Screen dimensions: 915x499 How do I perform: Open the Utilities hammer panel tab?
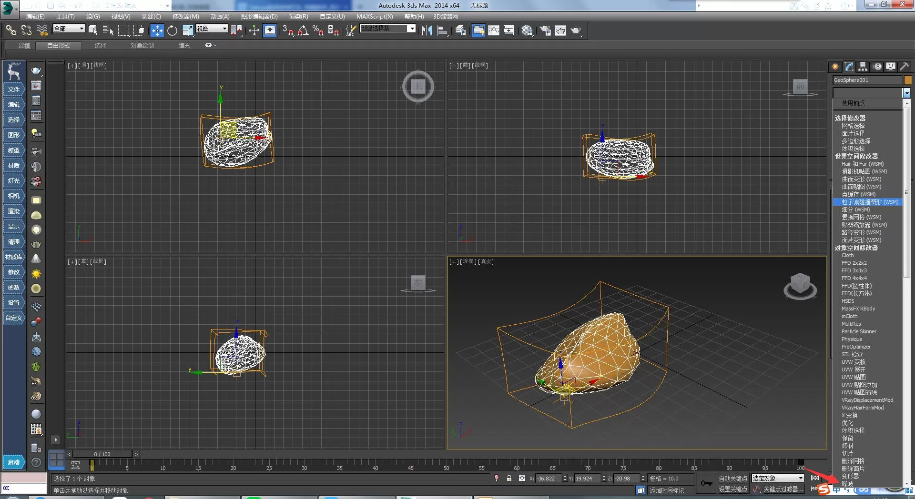(x=905, y=67)
